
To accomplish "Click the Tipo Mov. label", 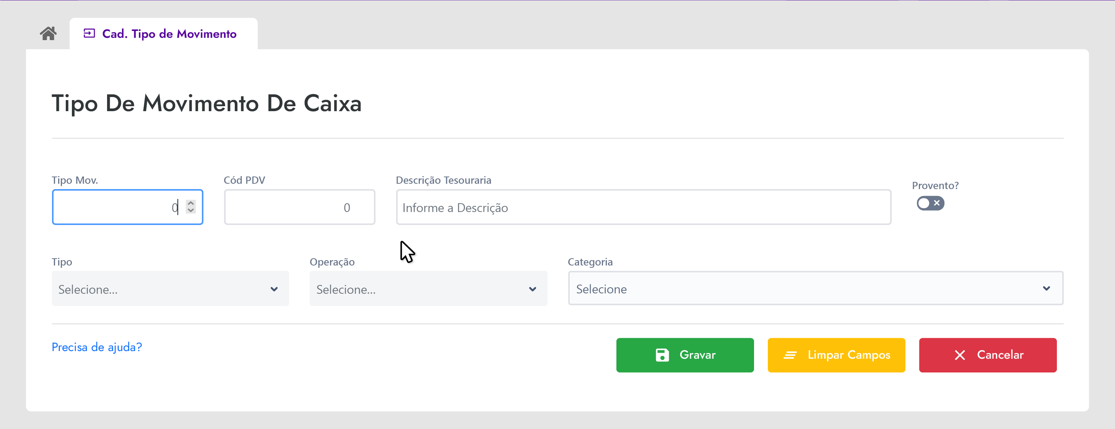I will pyautogui.click(x=75, y=180).
